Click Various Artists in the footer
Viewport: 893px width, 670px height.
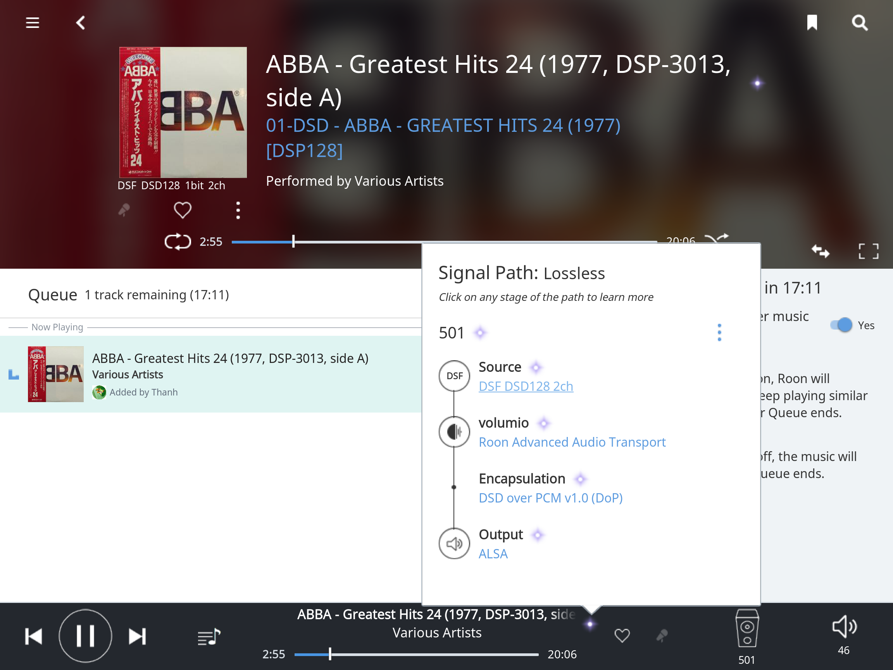(437, 632)
